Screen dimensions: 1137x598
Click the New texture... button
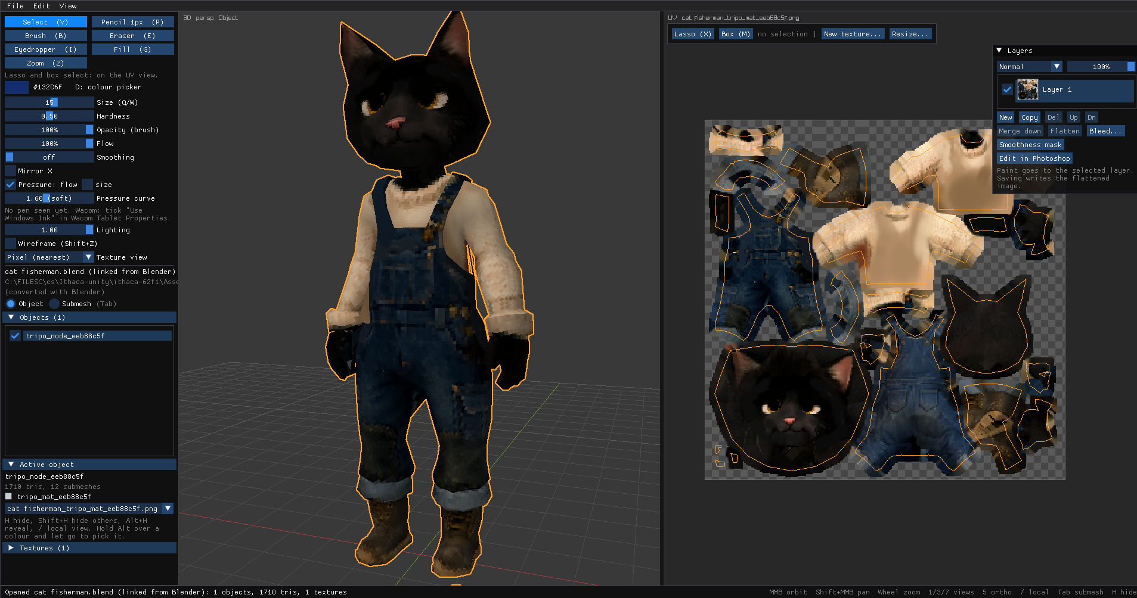(x=853, y=34)
